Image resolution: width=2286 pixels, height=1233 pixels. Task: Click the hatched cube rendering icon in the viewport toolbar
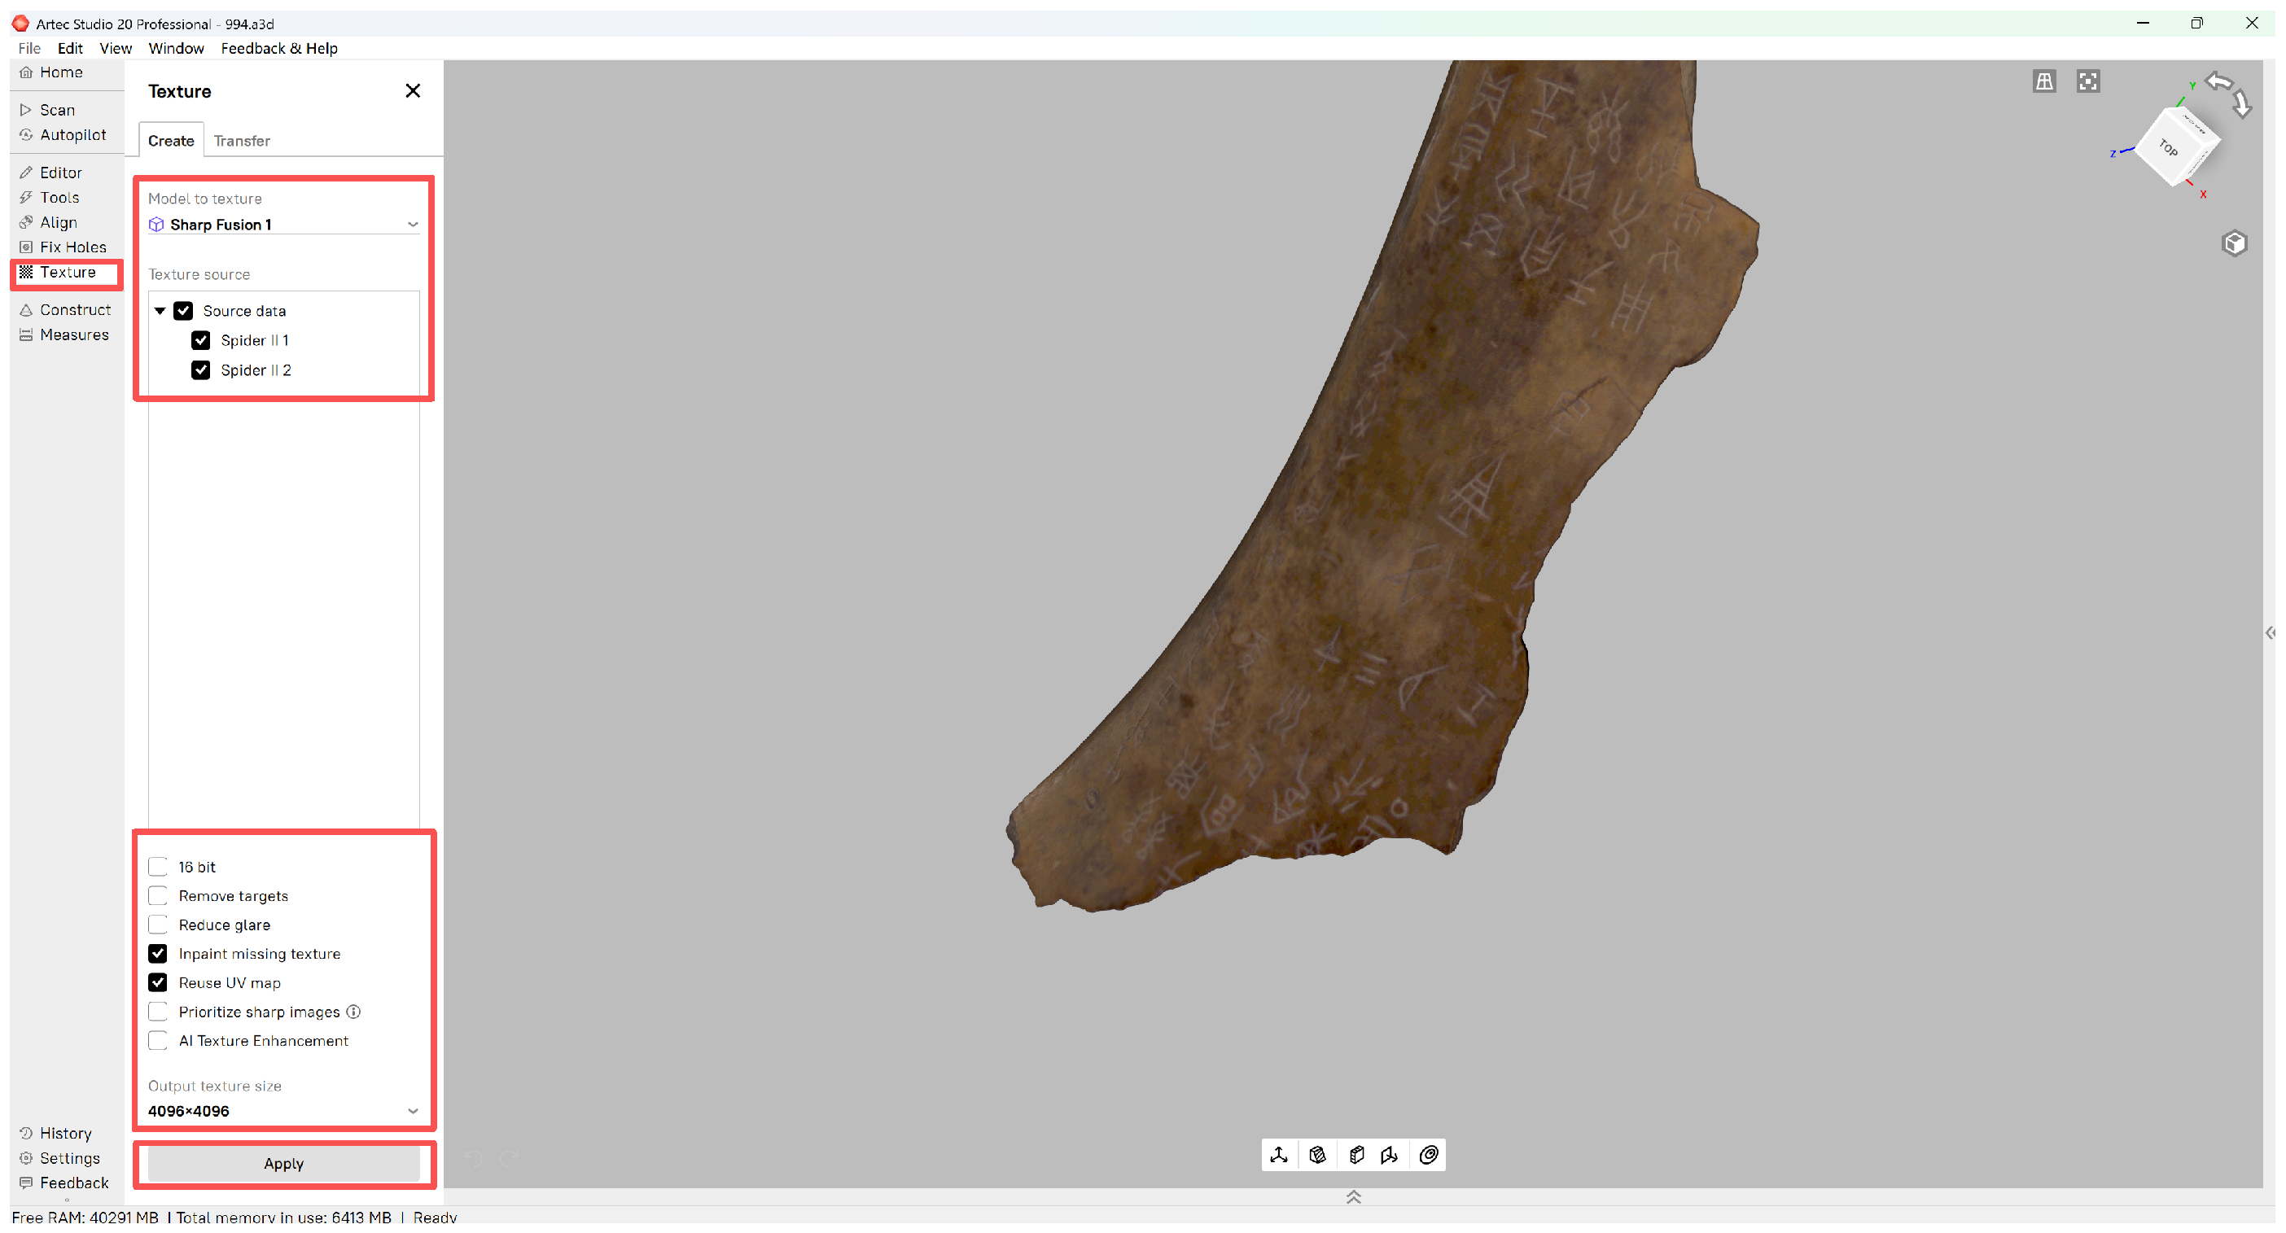[1317, 1155]
